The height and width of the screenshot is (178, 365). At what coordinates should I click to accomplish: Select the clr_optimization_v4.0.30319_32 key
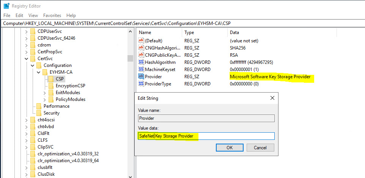pos(68,154)
